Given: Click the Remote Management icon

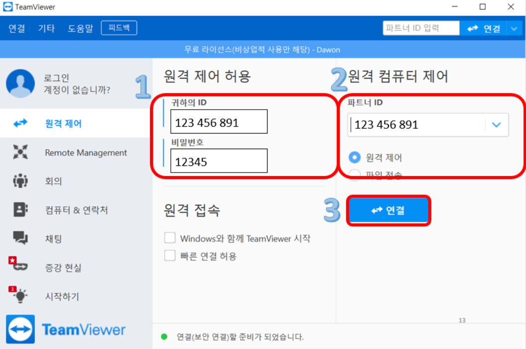Looking at the screenshot, I should point(20,152).
